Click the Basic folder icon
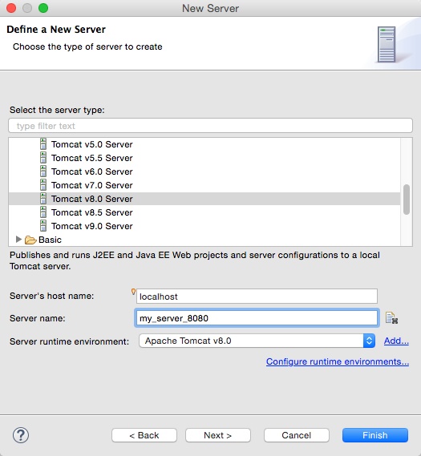 30,240
